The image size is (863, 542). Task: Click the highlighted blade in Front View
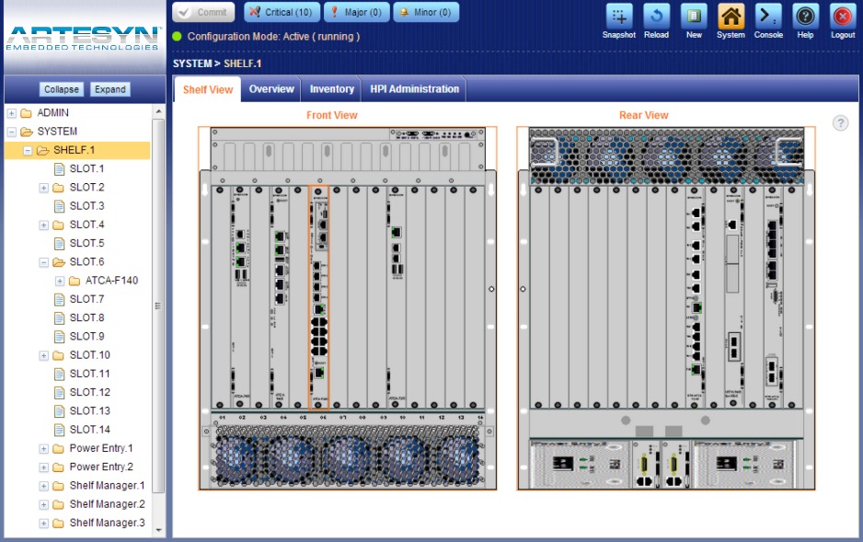[318, 294]
